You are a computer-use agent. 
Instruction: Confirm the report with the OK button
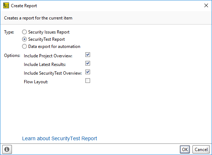[185, 149]
